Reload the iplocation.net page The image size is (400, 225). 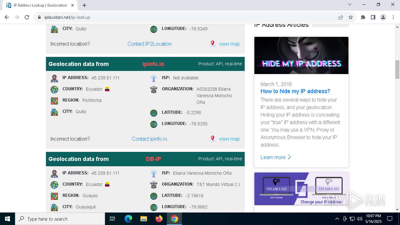tap(27, 17)
